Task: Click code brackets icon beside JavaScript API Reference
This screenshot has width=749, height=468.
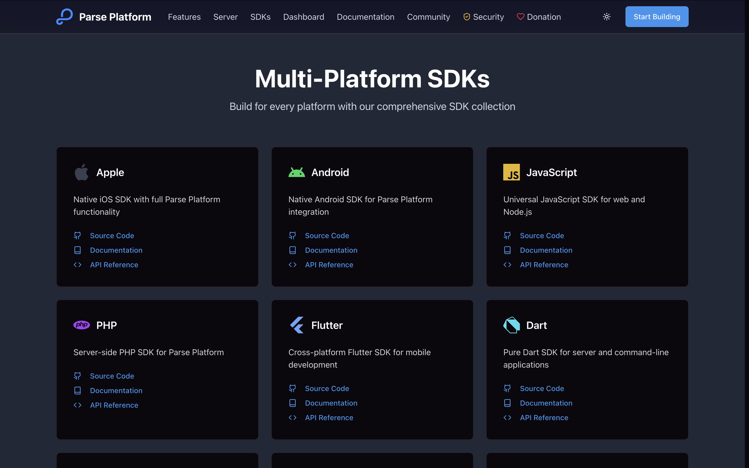Action: [507, 265]
